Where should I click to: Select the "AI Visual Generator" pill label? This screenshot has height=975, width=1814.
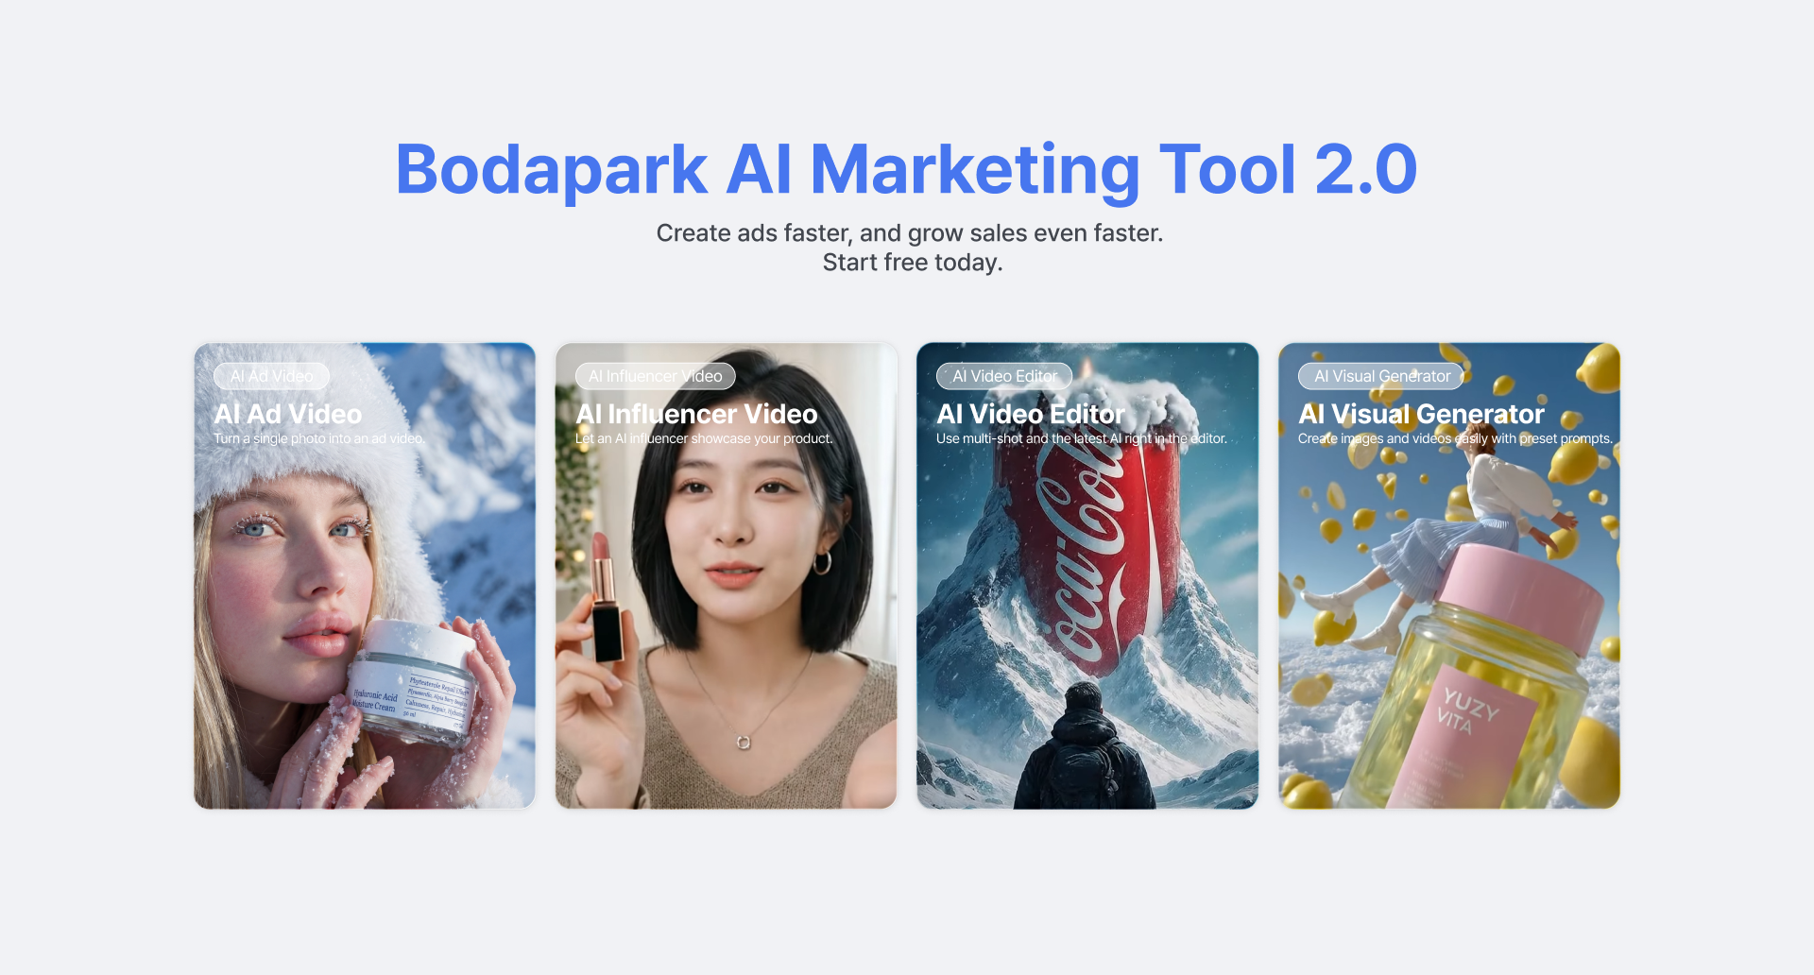[1381, 376]
